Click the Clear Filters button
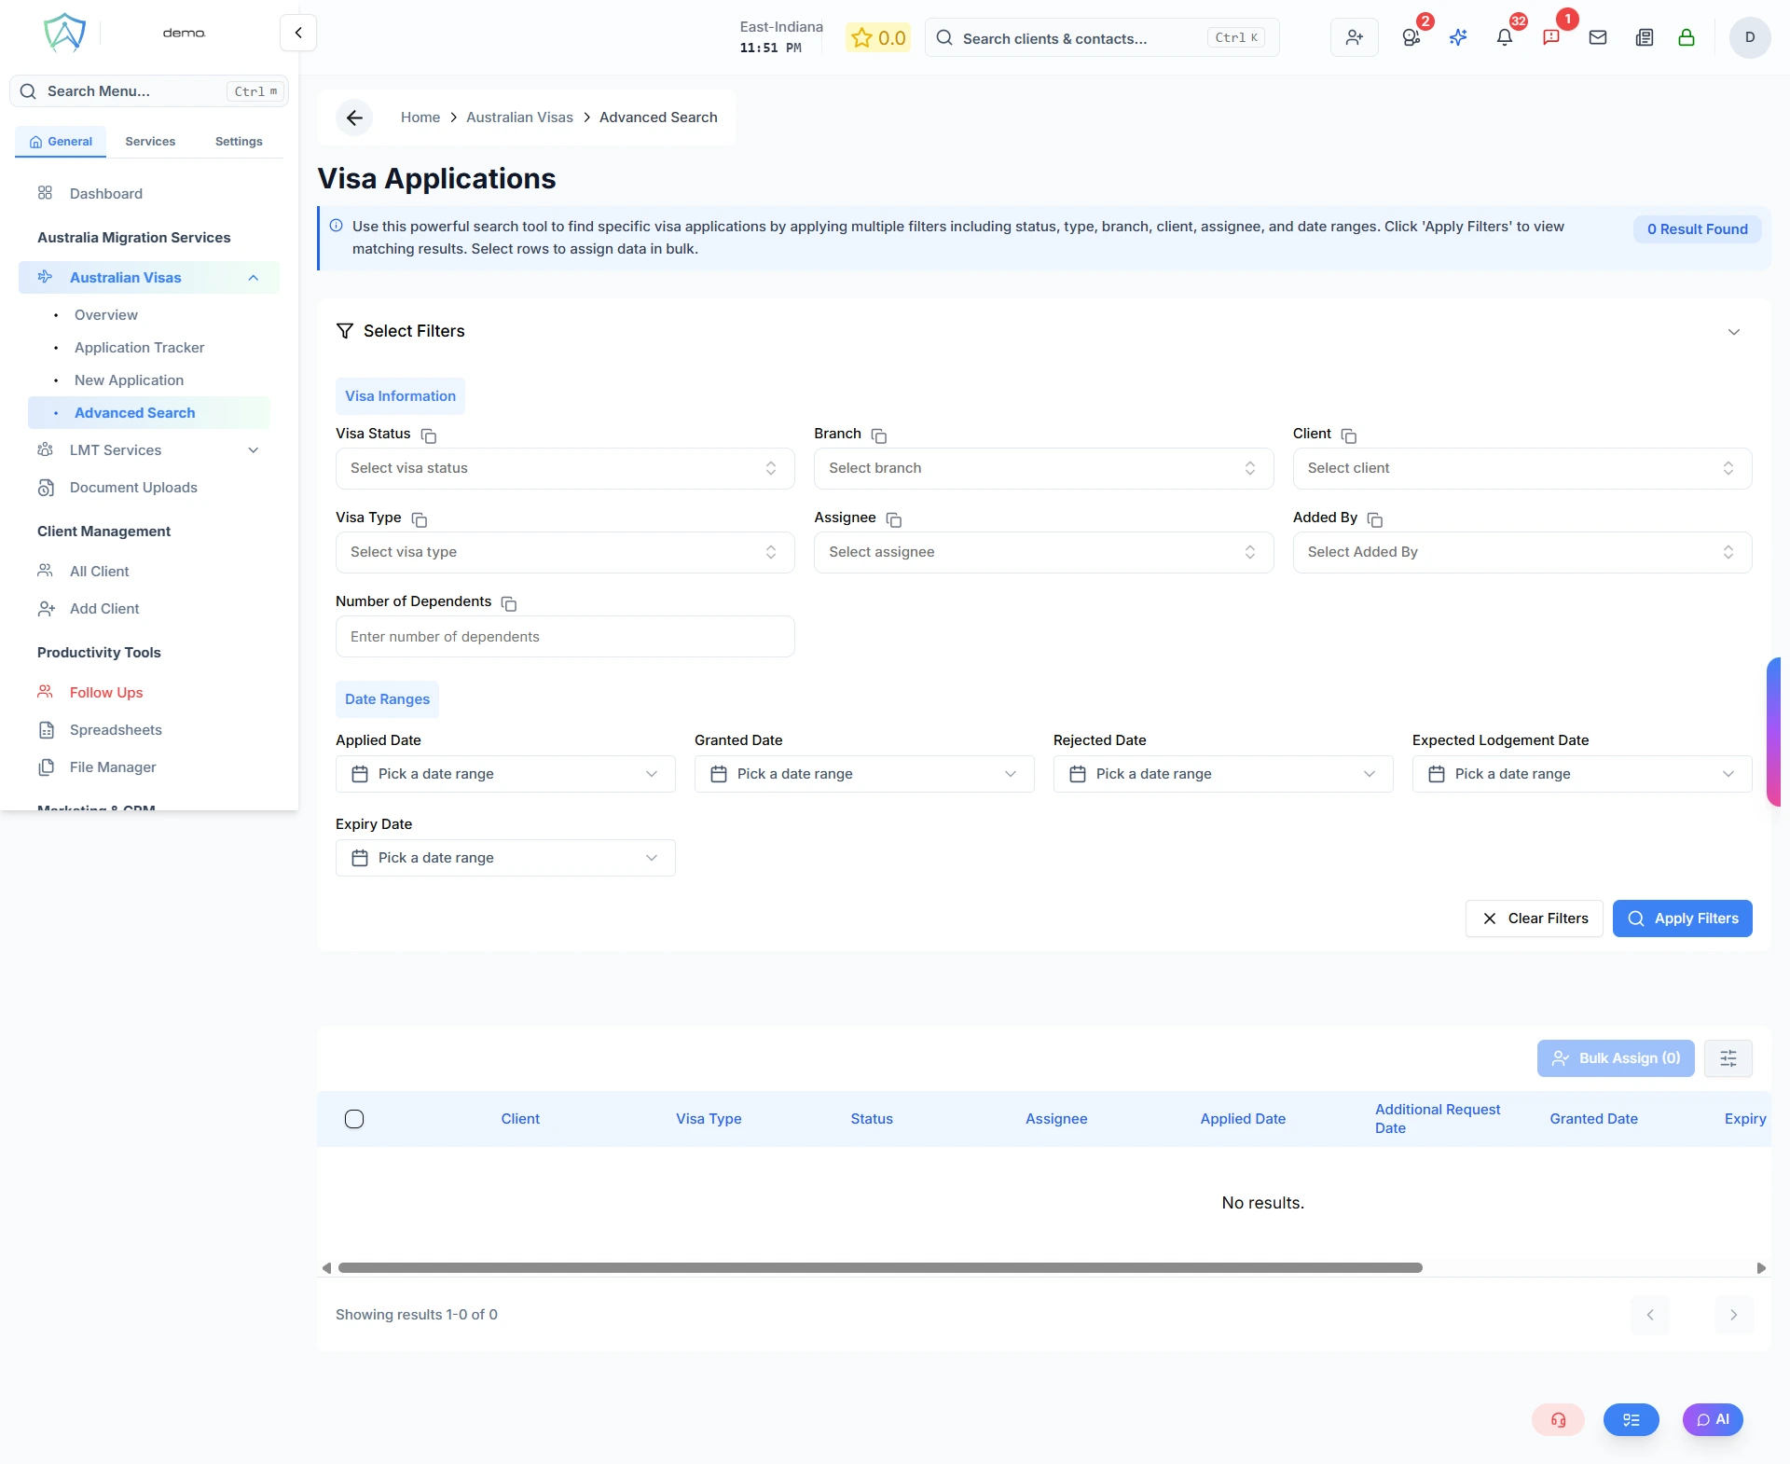This screenshot has width=1790, height=1464. [1534, 918]
